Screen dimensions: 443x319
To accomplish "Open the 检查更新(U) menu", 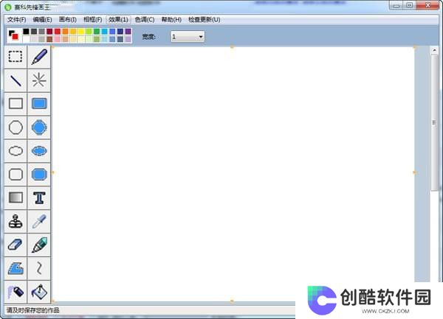I will pos(205,20).
